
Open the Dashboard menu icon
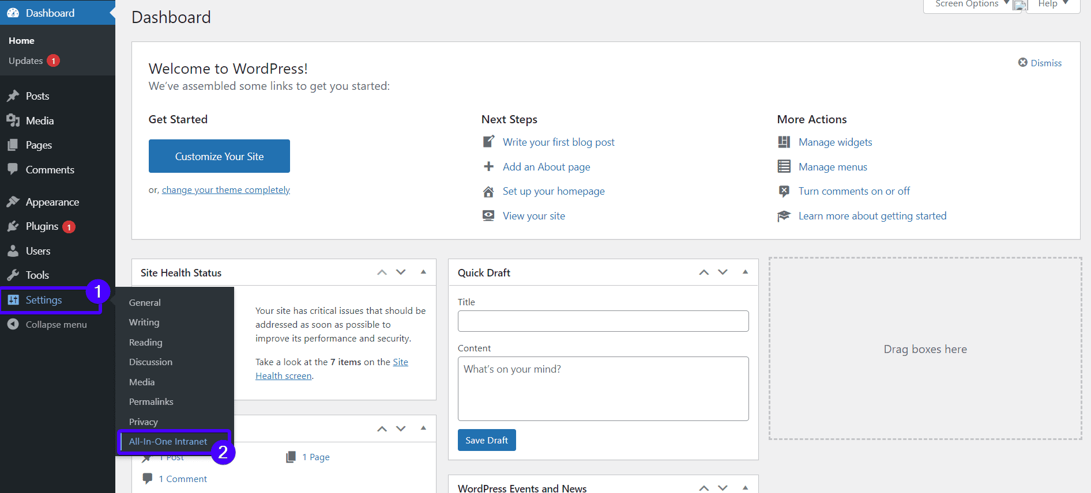coord(13,13)
